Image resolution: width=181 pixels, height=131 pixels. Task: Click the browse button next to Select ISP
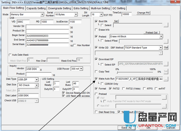coord(166,64)
